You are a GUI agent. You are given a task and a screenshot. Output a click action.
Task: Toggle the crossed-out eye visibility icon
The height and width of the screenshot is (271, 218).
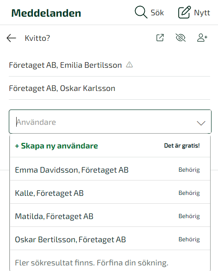(181, 38)
